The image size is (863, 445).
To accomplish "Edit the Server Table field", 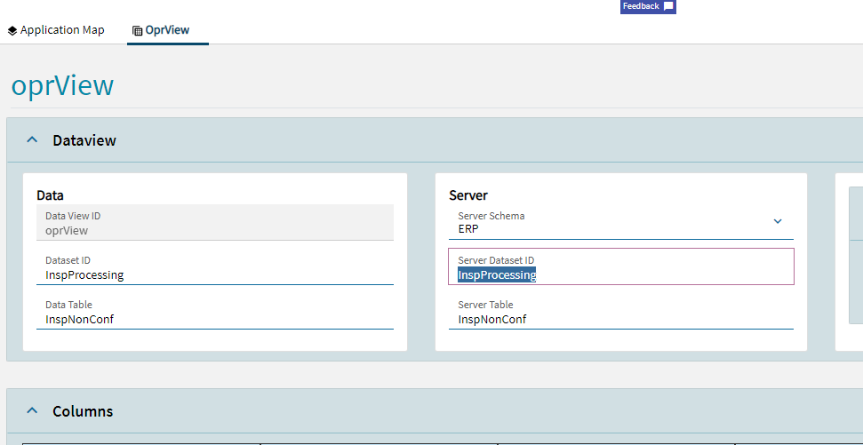I will coord(621,312).
